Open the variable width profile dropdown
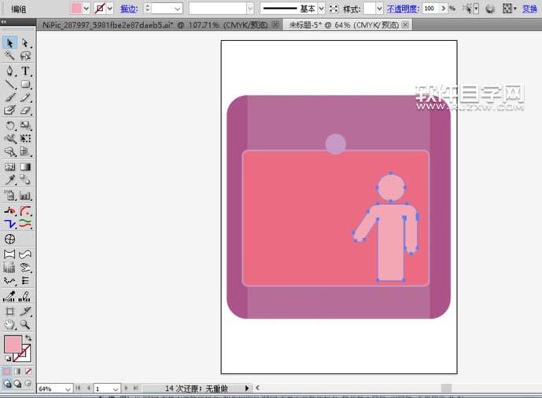This screenshot has height=398, width=542. (250, 9)
